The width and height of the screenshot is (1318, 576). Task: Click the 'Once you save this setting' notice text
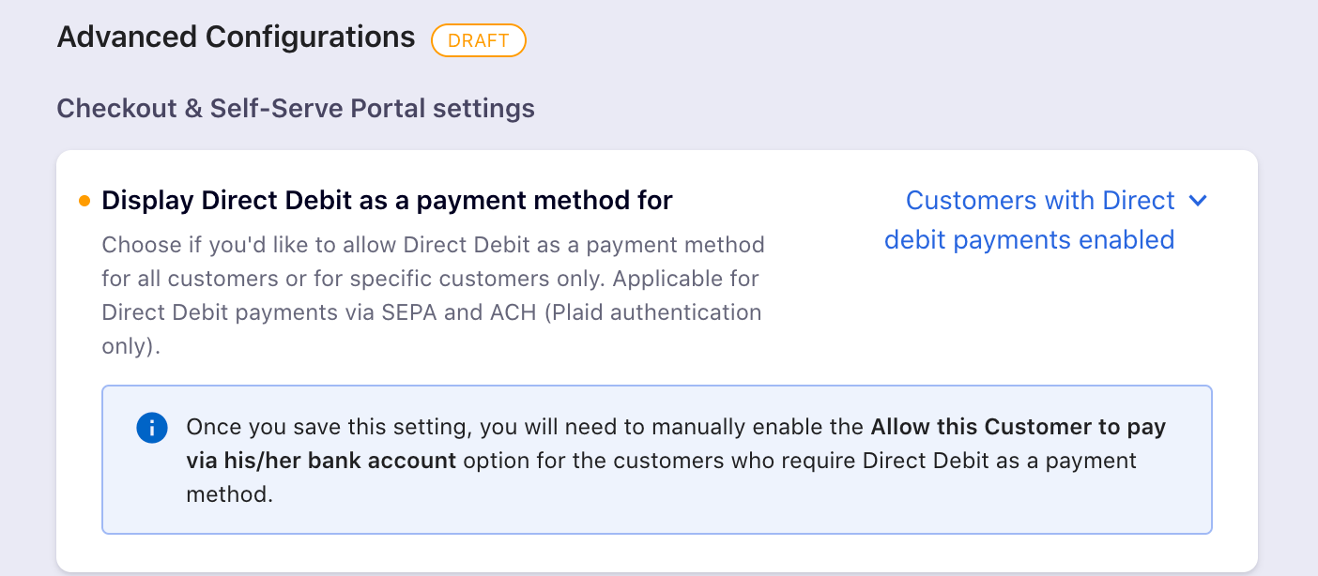tap(329, 428)
